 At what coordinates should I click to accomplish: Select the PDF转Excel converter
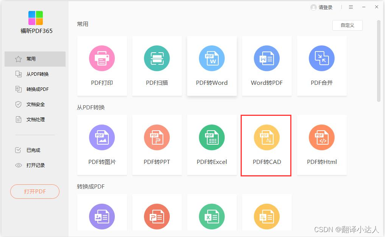click(212, 145)
